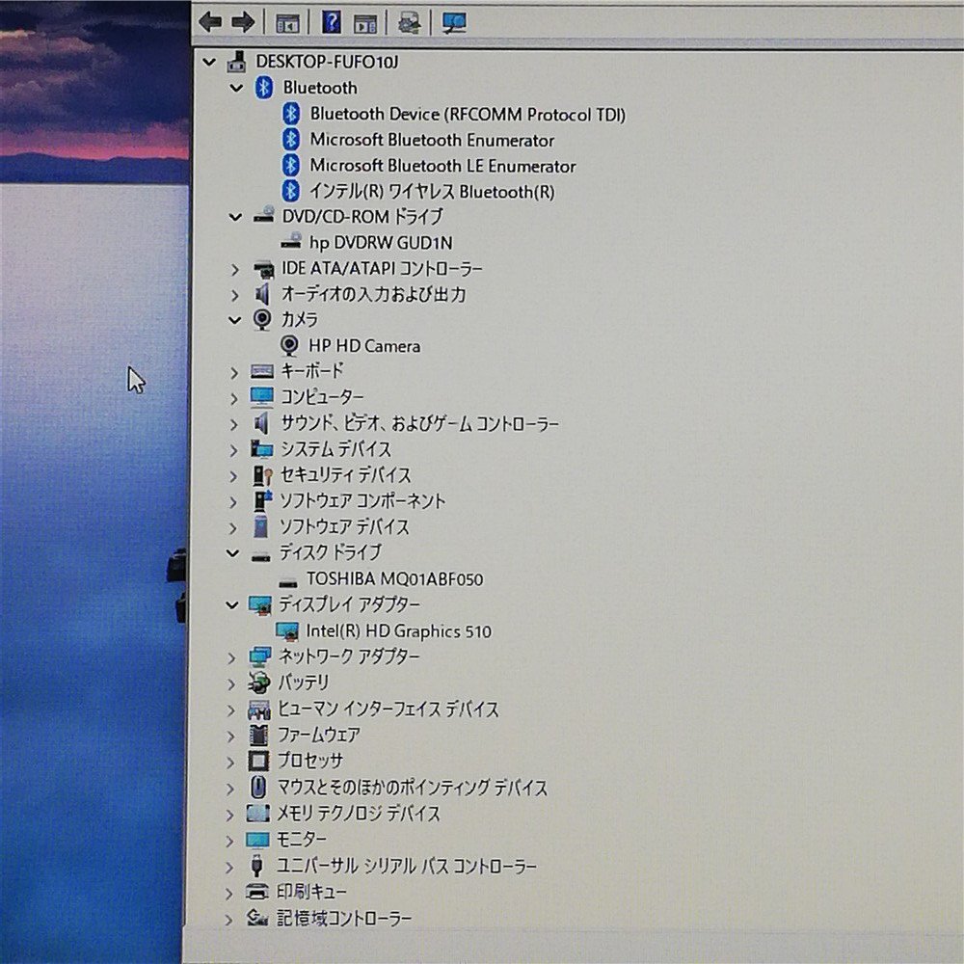Collapse the Bluetooth device category

click(235, 88)
